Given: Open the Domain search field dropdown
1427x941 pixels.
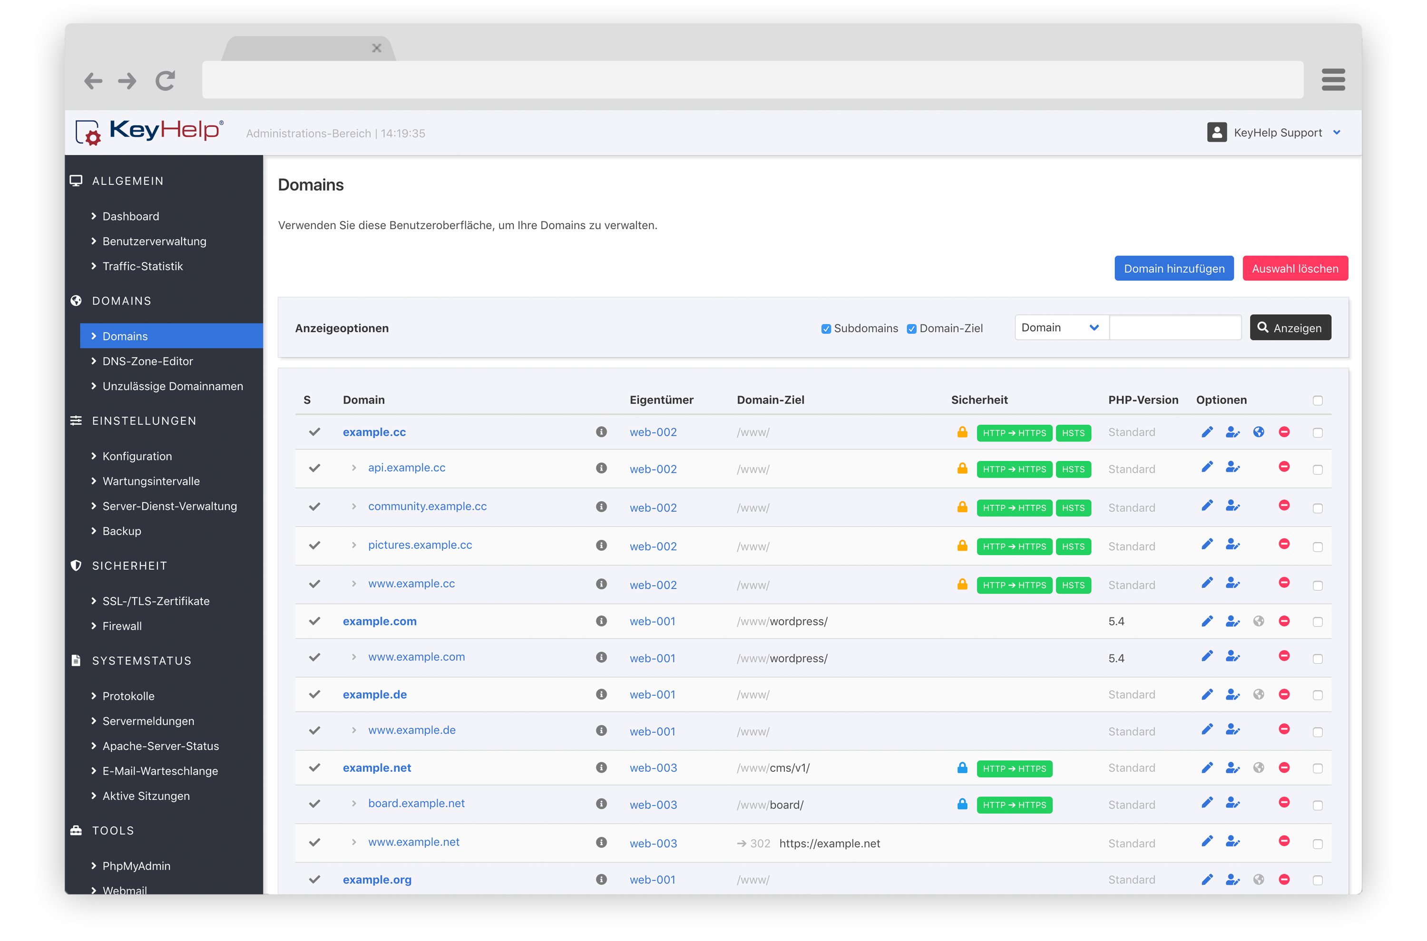Looking at the screenshot, I should [x=1061, y=327].
